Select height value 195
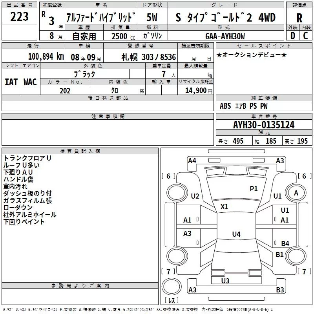This screenshot has height=314, width=314. click(302, 141)
